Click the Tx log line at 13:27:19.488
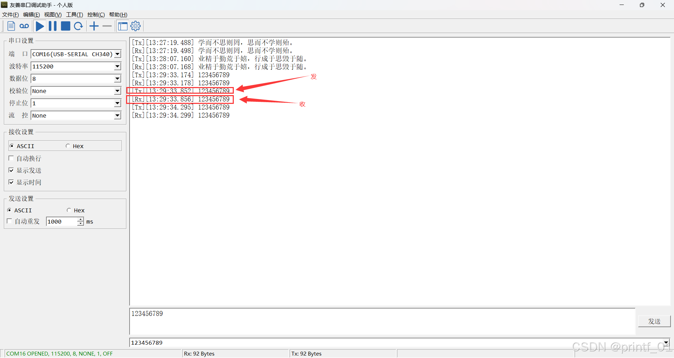 pyautogui.click(x=212, y=42)
